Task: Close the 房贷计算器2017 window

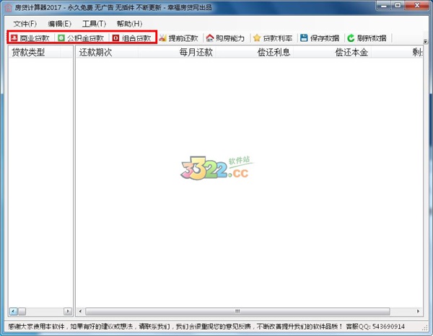Action: (x=417, y=6)
